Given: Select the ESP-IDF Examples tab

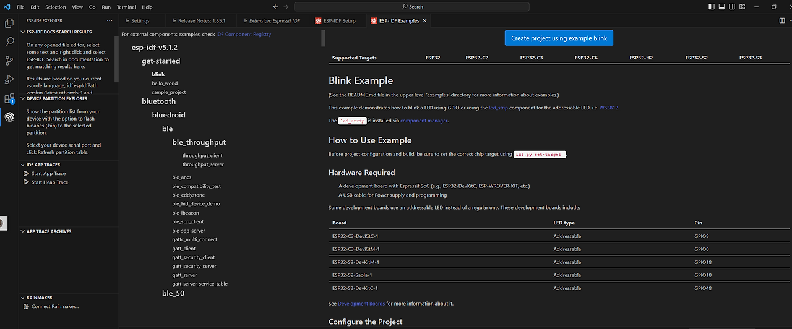Looking at the screenshot, I should [x=399, y=20].
